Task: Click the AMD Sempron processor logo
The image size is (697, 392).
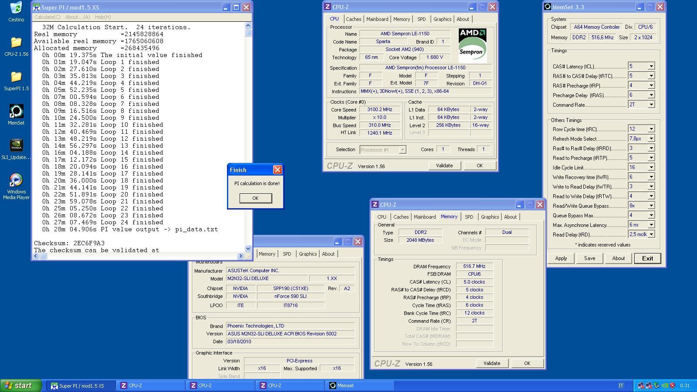Action: coord(473,45)
